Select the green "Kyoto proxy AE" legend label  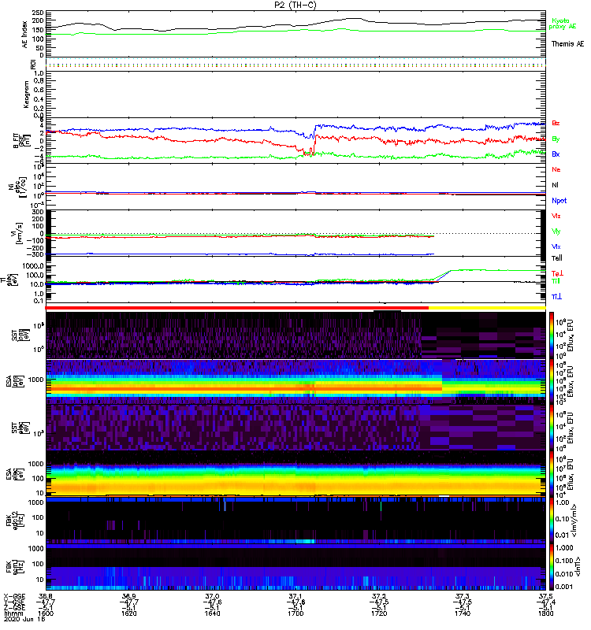tap(563, 24)
